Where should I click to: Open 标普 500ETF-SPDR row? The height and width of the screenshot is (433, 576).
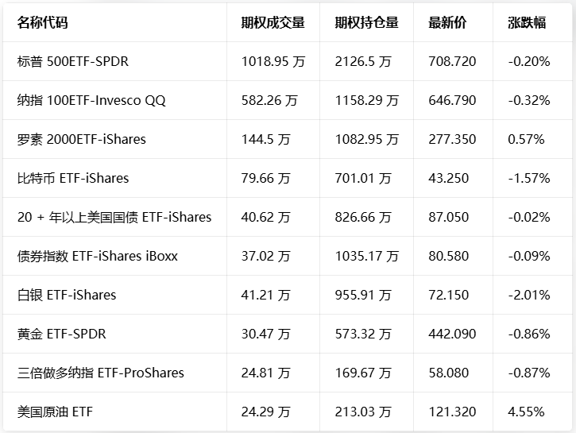coord(72,61)
